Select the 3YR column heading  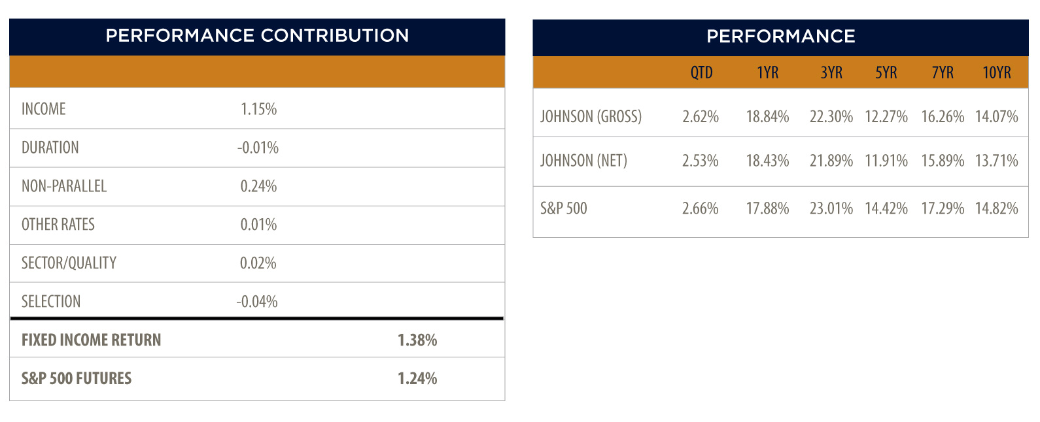click(831, 73)
